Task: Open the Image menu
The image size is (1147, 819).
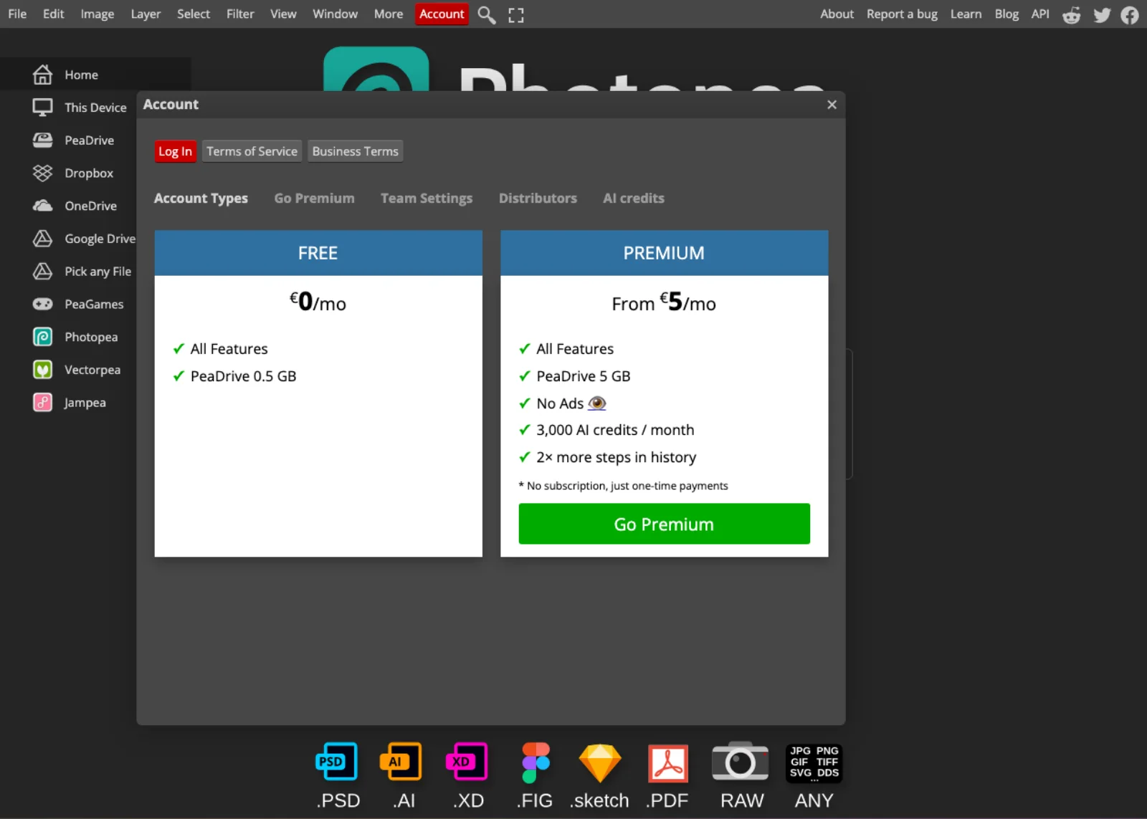Action: tap(97, 14)
